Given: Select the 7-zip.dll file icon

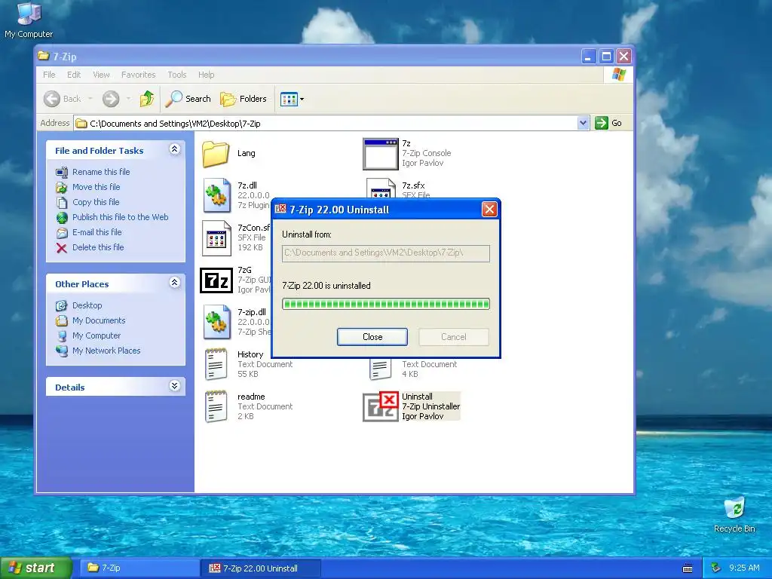Looking at the screenshot, I should pyautogui.click(x=216, y=322).
